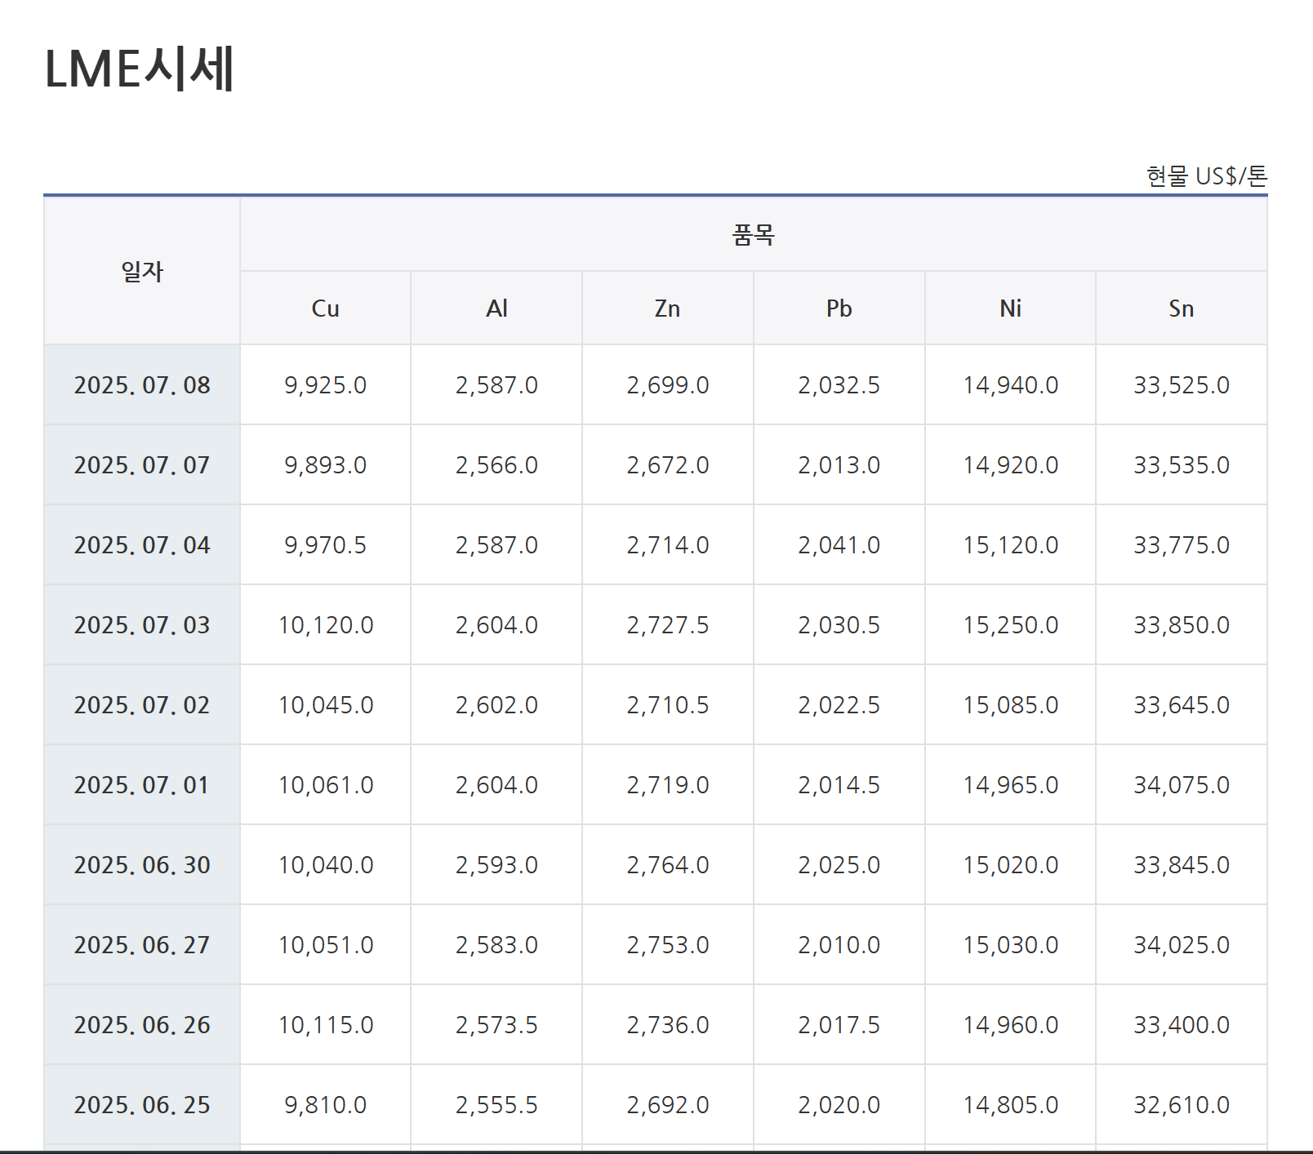Image resolution: width=1313 pixels, height=1154 pixels.
Task: Click the Cu column header
Action: [325, 308]
